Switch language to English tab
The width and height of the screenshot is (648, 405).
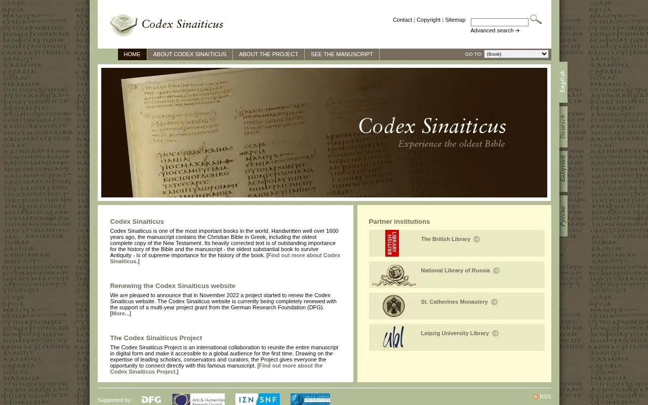563,82
